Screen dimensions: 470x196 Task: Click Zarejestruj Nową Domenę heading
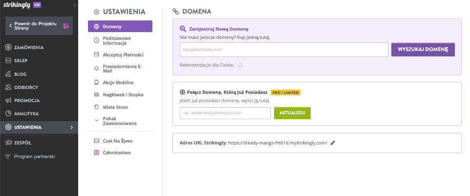point(219,29)
